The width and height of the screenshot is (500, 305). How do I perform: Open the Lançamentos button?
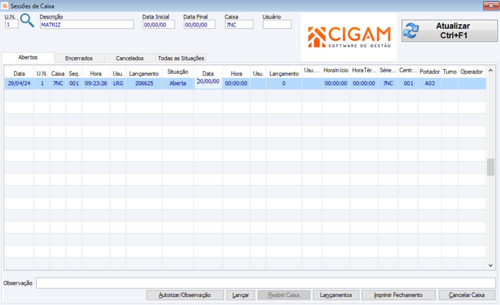[336, 295]
